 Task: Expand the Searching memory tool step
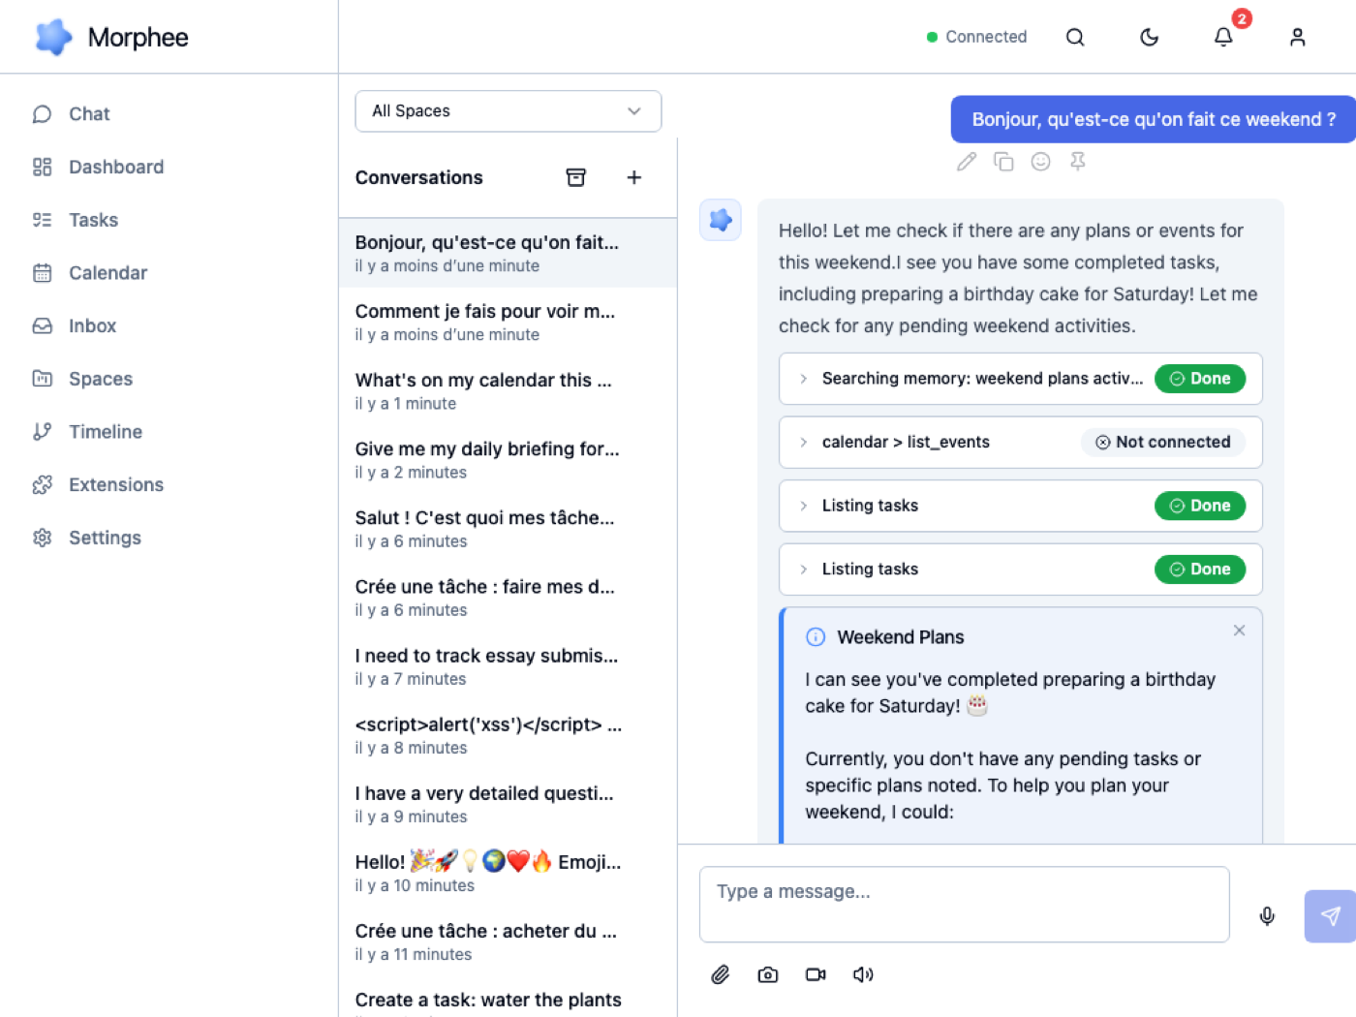tap(804, 379)
